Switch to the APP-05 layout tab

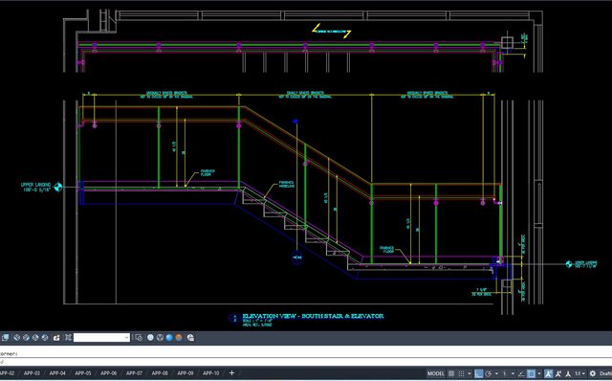pos(83,373)
